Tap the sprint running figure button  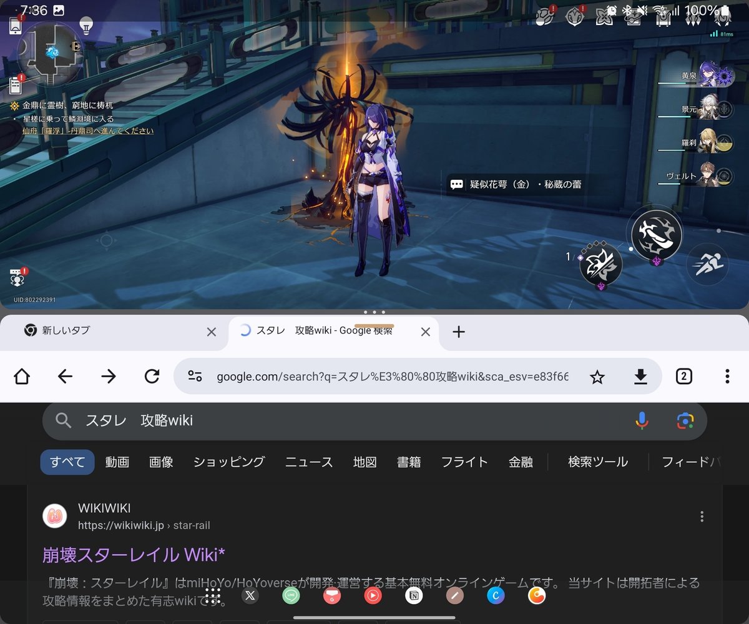tap(709, 264)
